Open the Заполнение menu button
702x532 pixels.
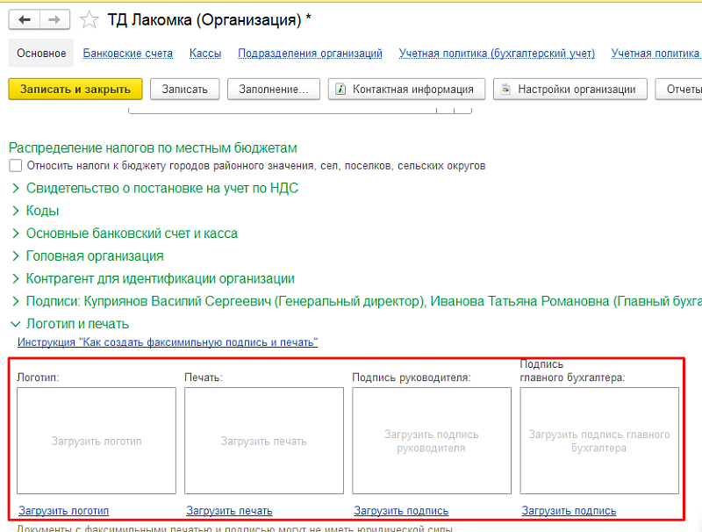coord(273,89)
